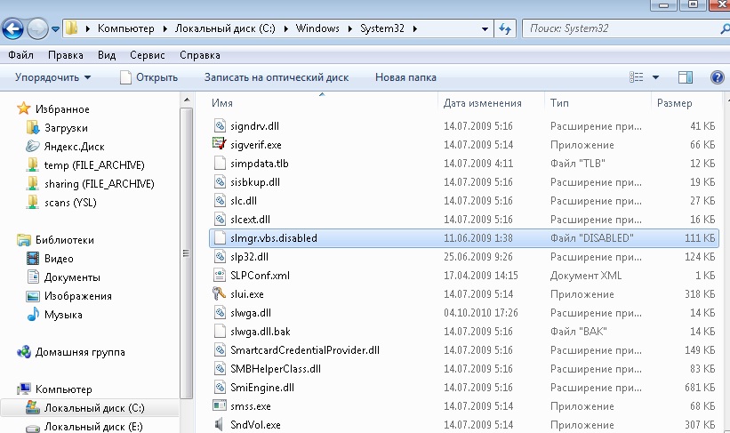730x433 pixels.
Task: Open the Правка menu
Action: (x=66, y=55)
